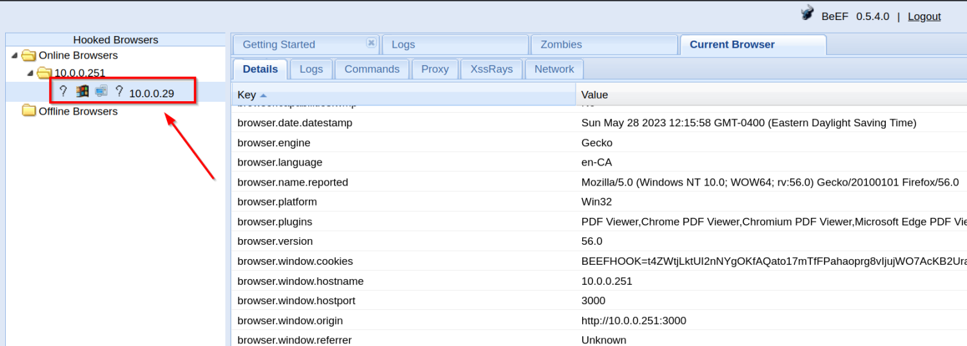Collapse the Online Browsers tree node
This screenshot has height=346, width=967.
[14, 55]
